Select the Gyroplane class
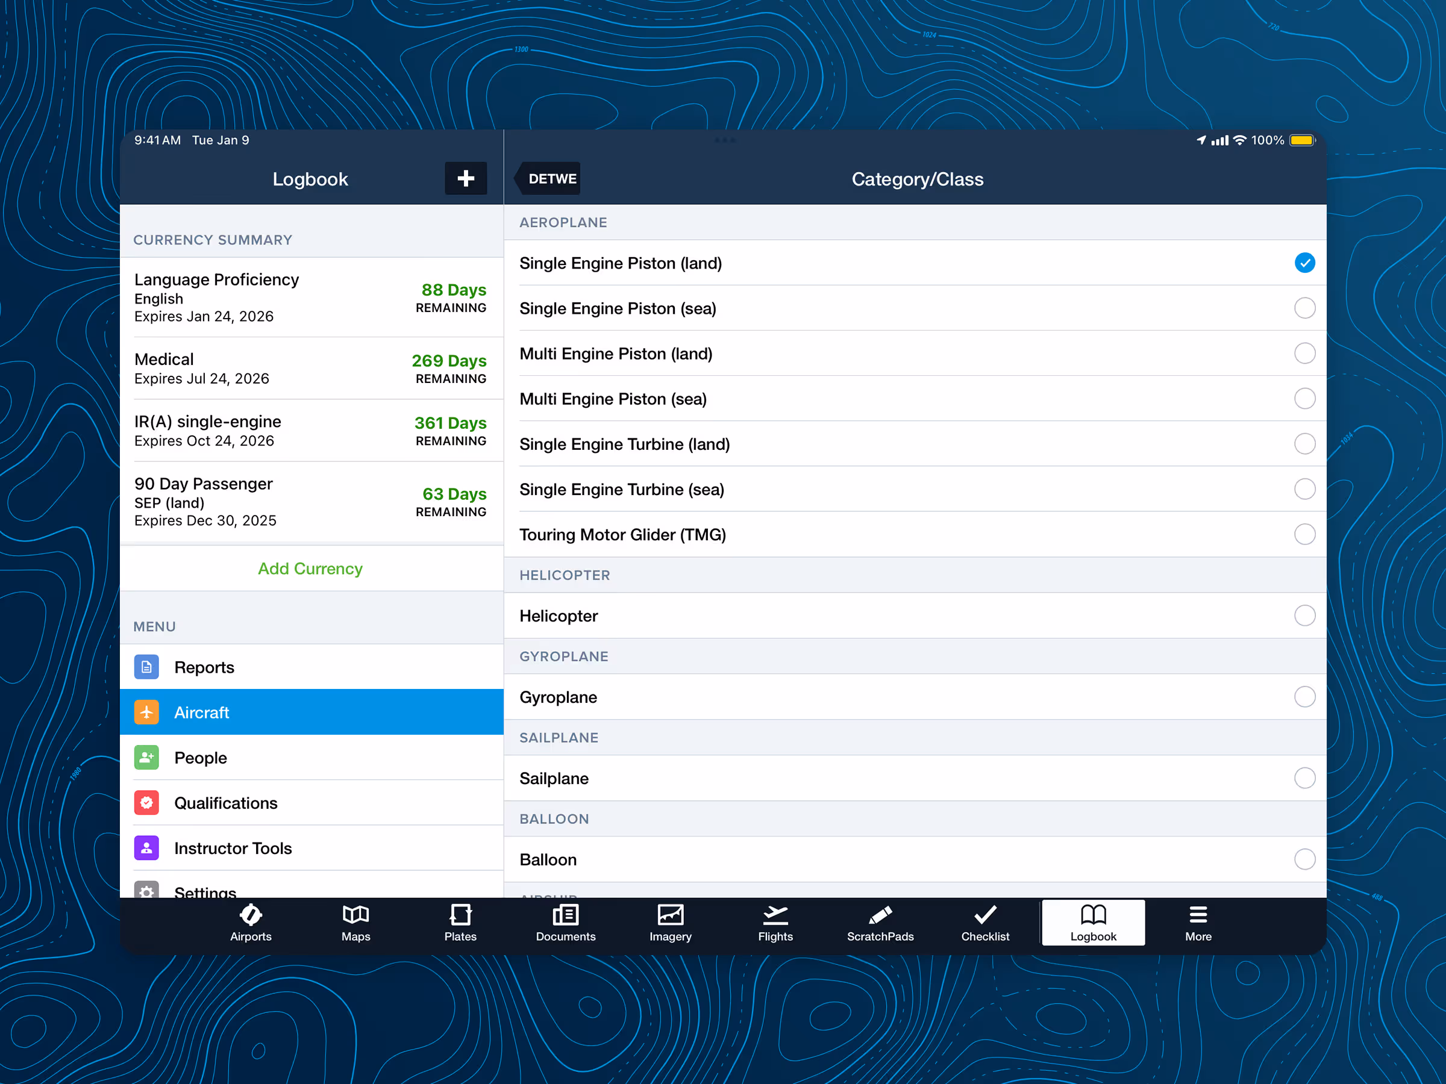The image size is (1446, 1084). click(x=915, y=697)
